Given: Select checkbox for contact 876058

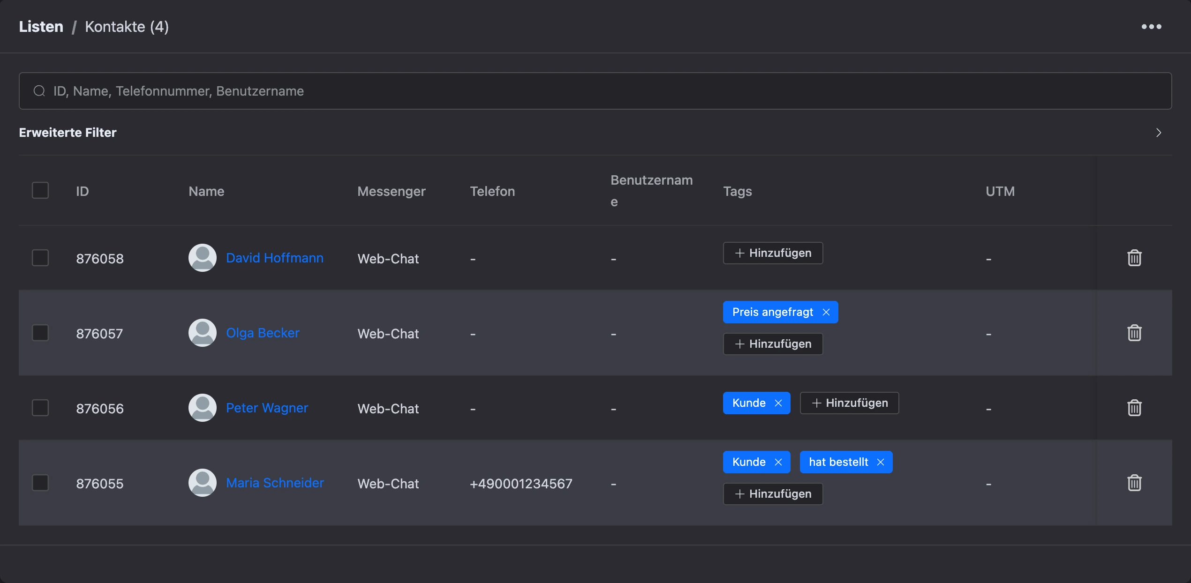Looking at the screenshot, I should point(40,258).
